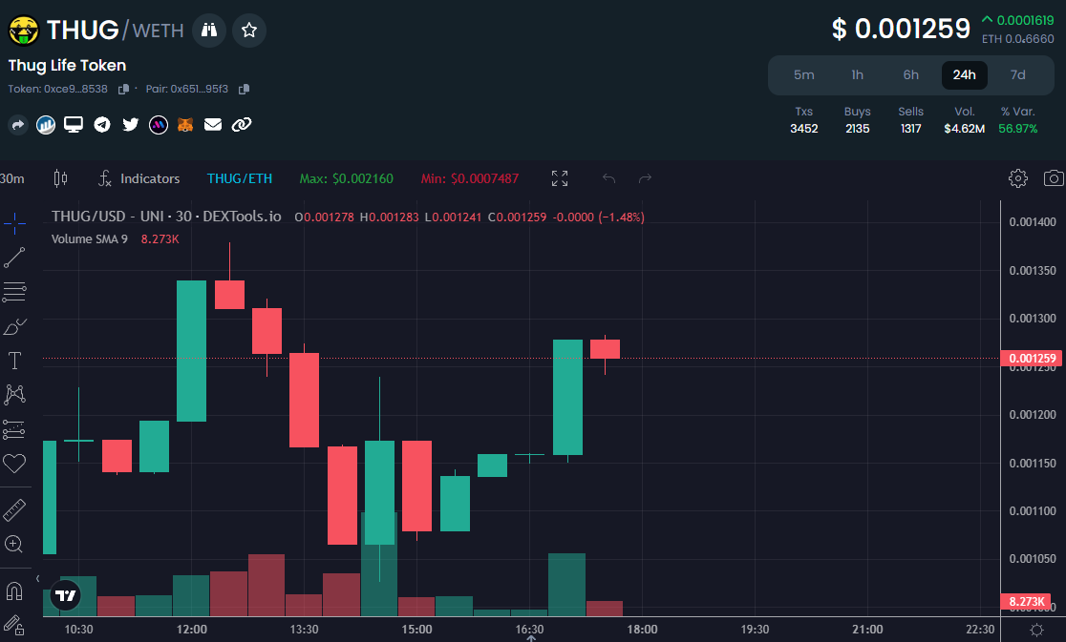
Task: Select the 24h stats tab
Action: (x=964, y=75)
